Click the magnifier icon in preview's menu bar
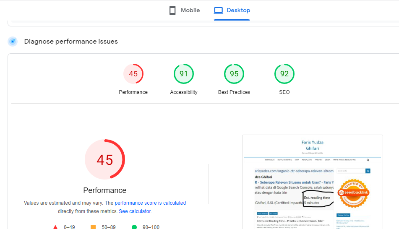The height and width of the screenshot is (229, 399). click(x=368, y=160)
